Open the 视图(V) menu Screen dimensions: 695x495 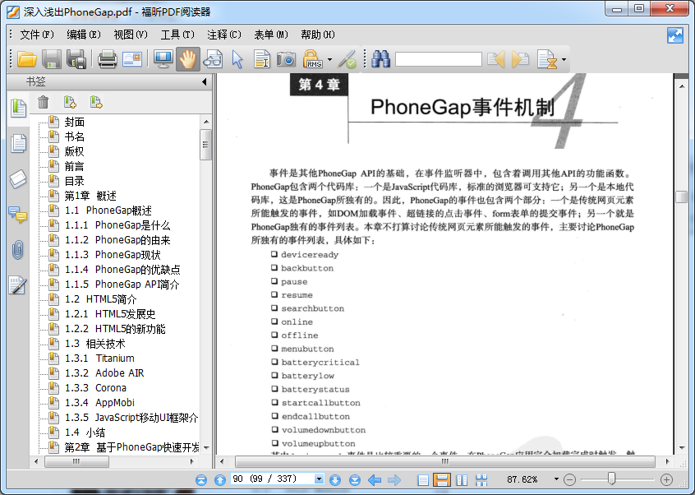click(131, 35)
